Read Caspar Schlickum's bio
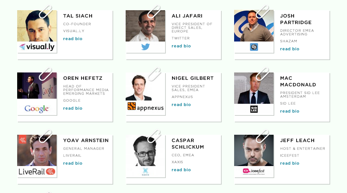347x193 pixels. coord(181,170)
